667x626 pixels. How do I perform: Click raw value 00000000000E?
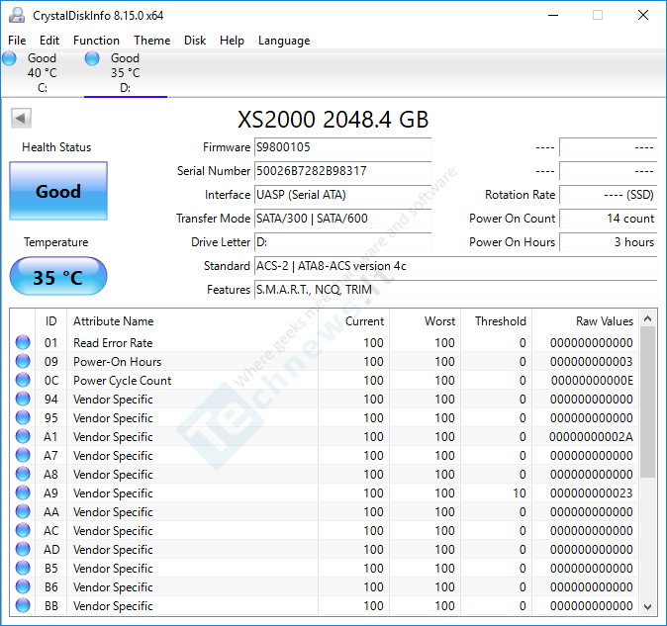pyautogui.click(x=592, y=380)
